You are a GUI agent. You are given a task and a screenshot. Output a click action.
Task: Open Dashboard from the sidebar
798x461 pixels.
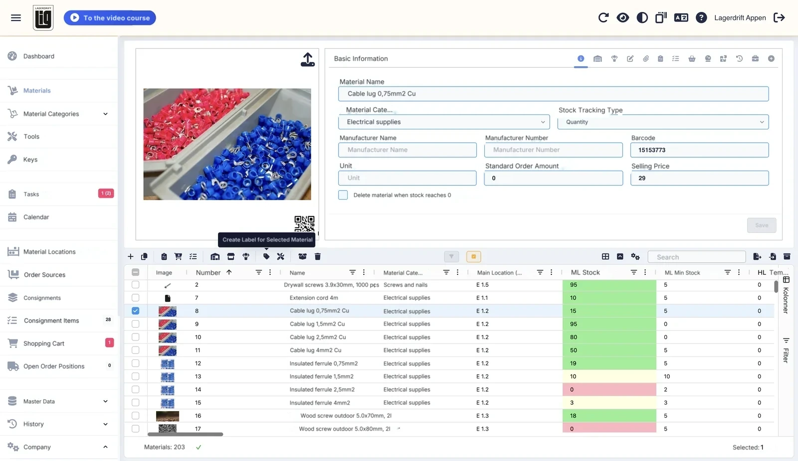coord(39,56)
